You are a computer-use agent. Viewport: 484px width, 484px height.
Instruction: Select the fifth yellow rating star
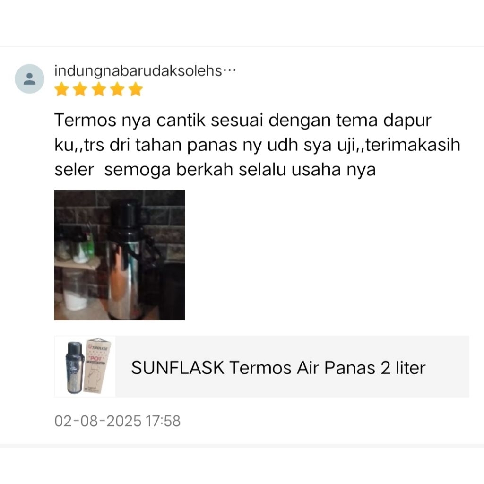coord(136,89)
